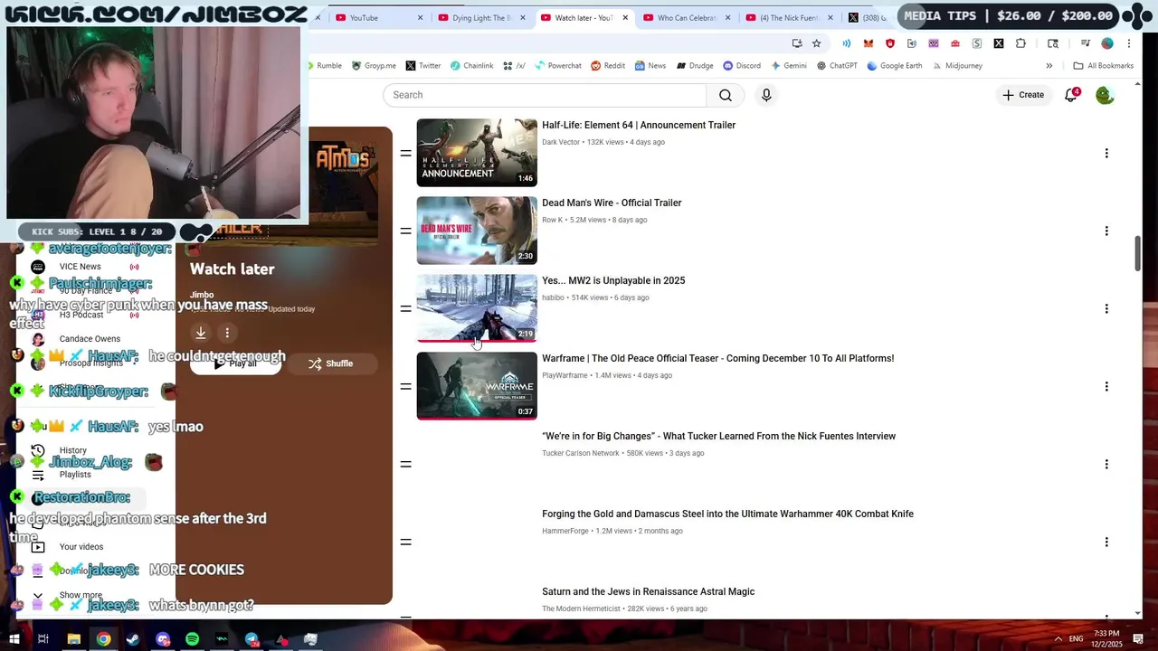
Task: Click the page vertical scrollbar thumb
Action: tap(1138, 253)
